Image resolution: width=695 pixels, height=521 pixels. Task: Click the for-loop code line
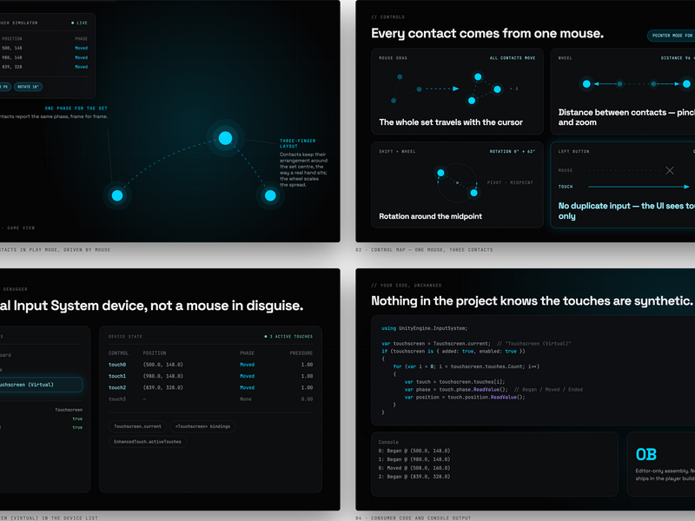[x=466, y=366]
